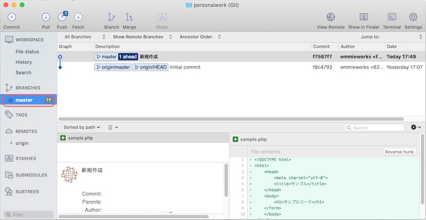Click the origin/HEAD label tag

pyautogui.click(x=151, y=67)
